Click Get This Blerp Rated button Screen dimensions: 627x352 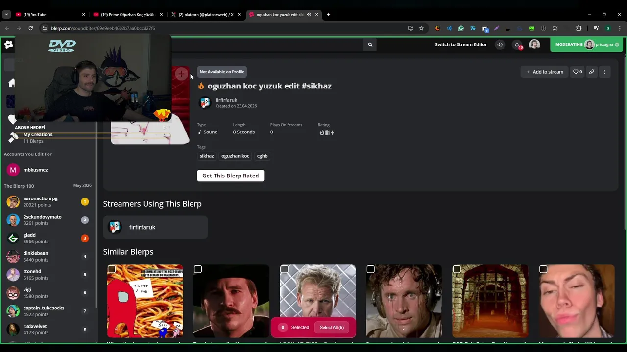tap(231, 176)
